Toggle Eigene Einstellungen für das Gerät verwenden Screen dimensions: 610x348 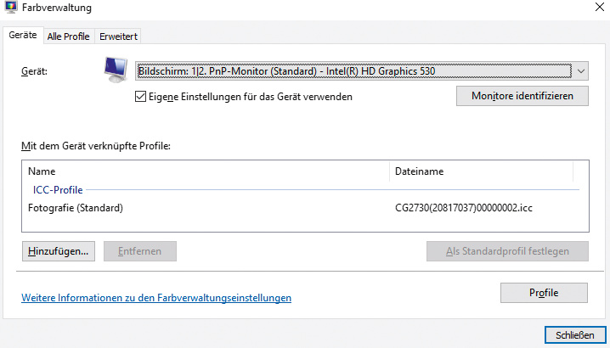click(x=141, y=97)
